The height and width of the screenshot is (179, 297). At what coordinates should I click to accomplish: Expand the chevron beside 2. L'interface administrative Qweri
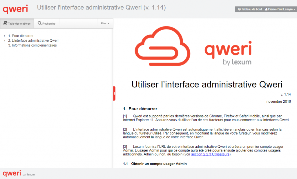tap(5, 41)
